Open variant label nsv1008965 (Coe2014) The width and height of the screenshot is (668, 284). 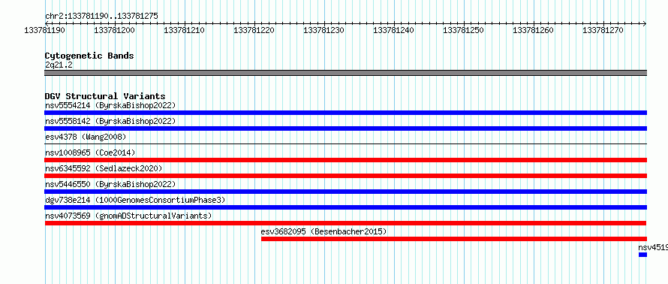tap(90, 153)
